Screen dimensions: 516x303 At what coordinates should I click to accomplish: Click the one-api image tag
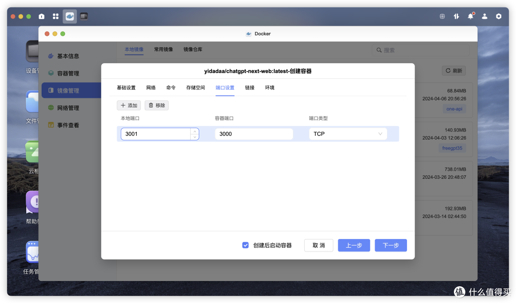(454, 109)
